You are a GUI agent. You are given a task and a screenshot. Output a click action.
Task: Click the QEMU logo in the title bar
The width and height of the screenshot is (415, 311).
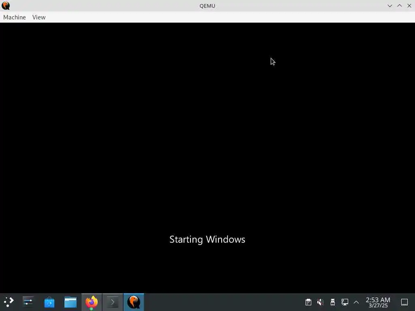click(x=6, y=6)
